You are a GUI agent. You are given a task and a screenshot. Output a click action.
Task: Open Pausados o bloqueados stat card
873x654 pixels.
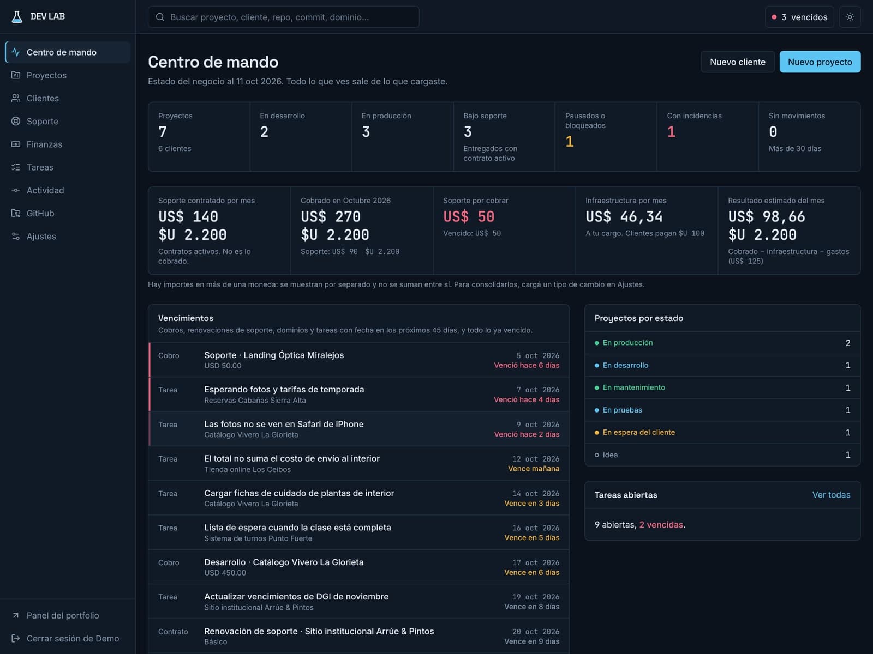pyautogui.click(x=606, y=137)
